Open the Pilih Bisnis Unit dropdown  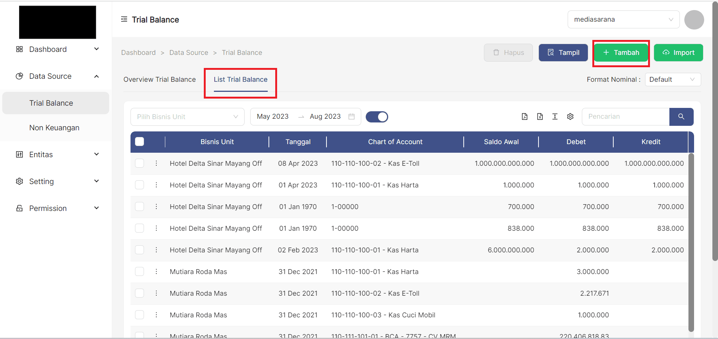(187, 117)
